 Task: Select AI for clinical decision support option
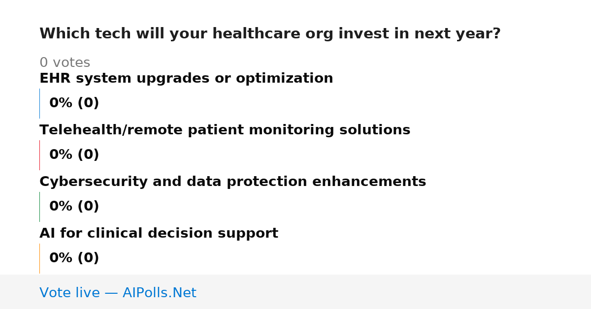click(159, 234)
